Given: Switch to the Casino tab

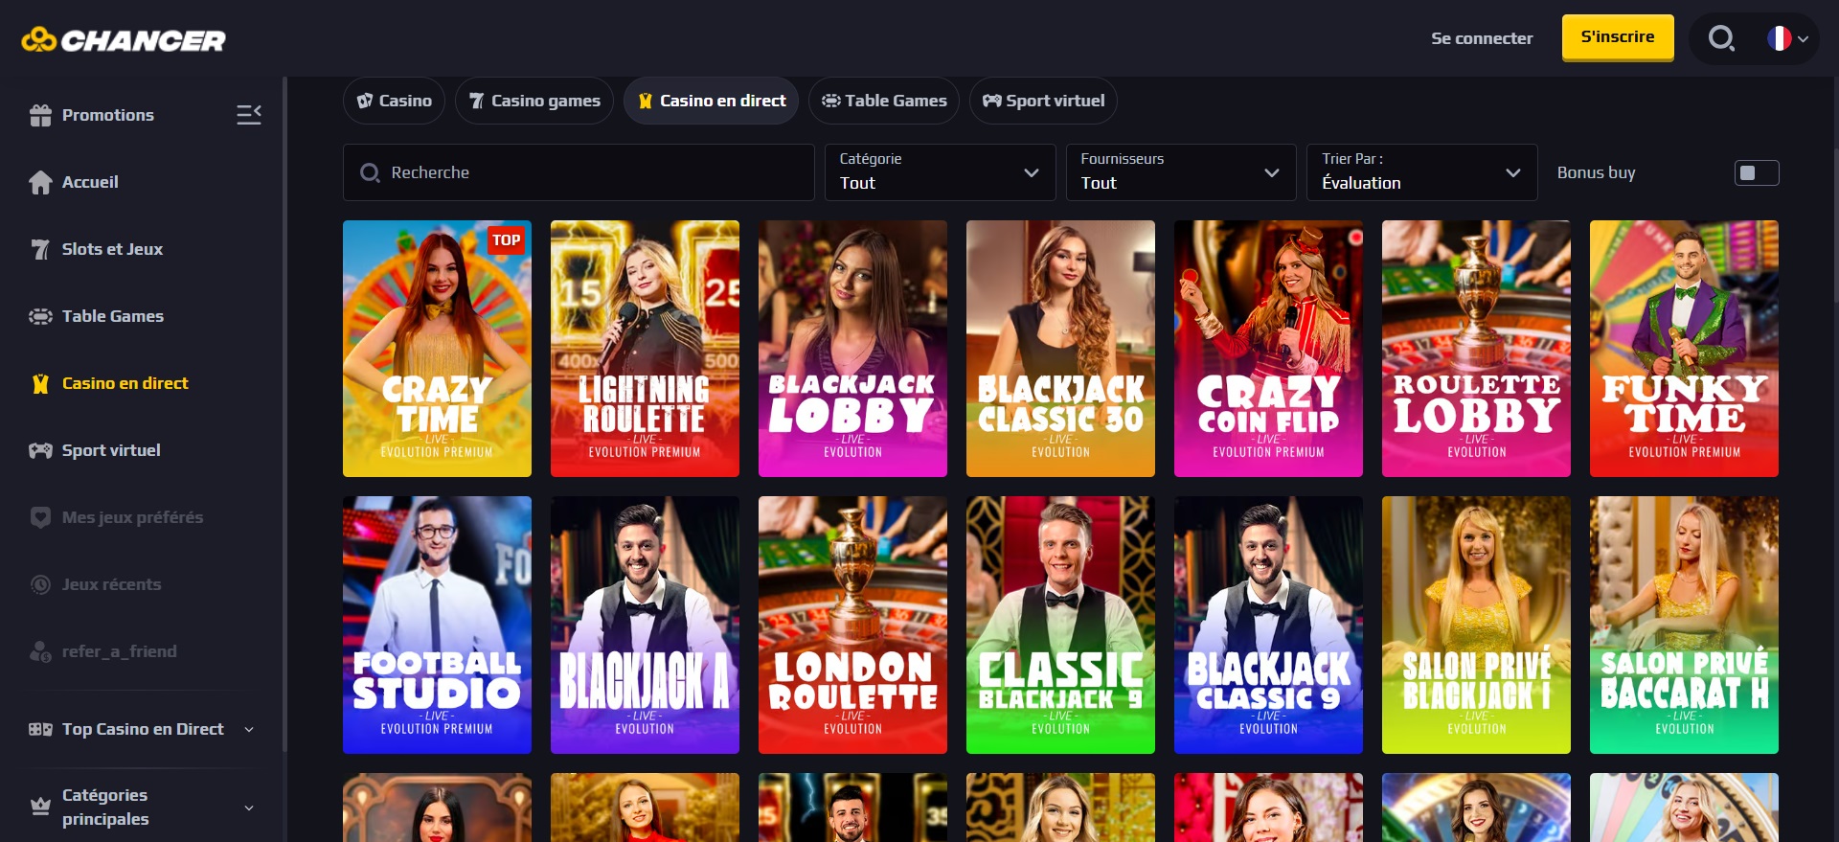Looking at the screenshot, I should [394, 101].
